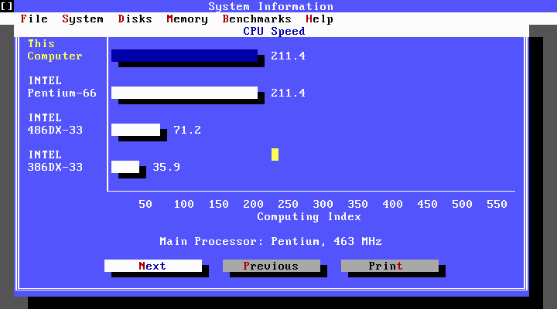Click the window control box in title bar

point(7,6)
